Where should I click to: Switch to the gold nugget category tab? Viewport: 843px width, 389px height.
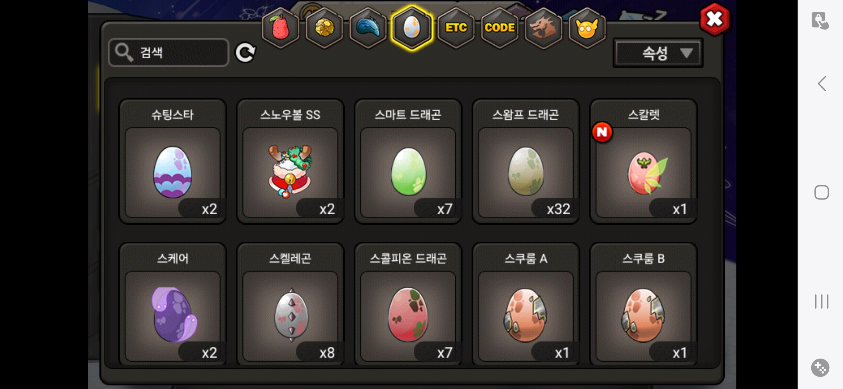coord(324,28)
